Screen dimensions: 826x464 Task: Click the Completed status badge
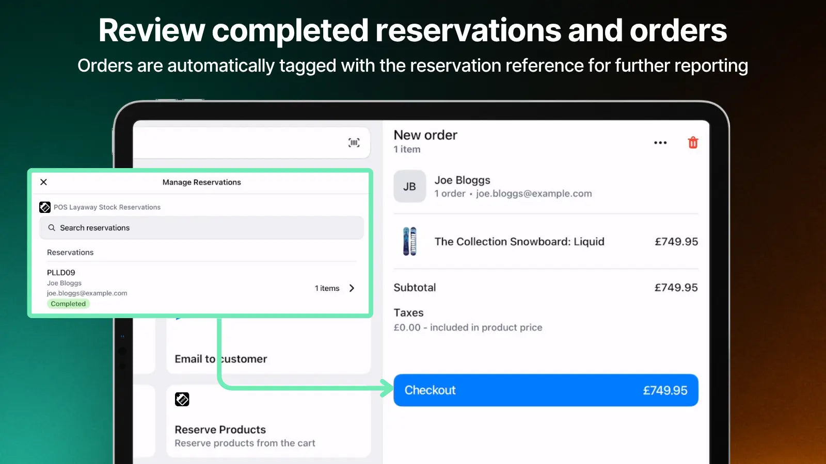point(68,304)
